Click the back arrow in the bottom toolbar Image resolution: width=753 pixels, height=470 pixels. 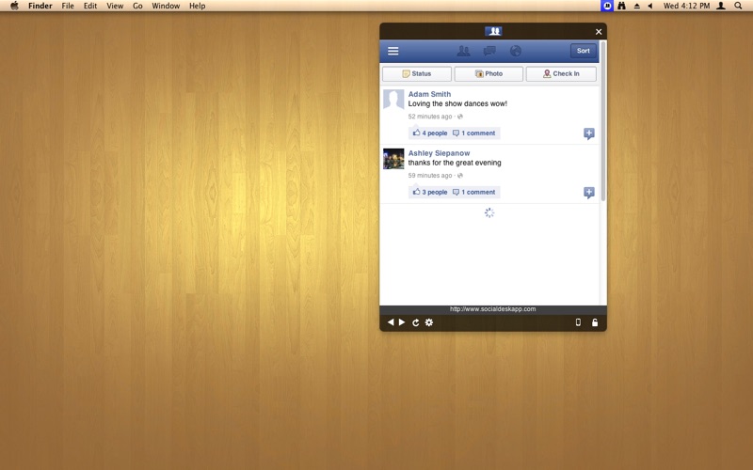(391, 322)
